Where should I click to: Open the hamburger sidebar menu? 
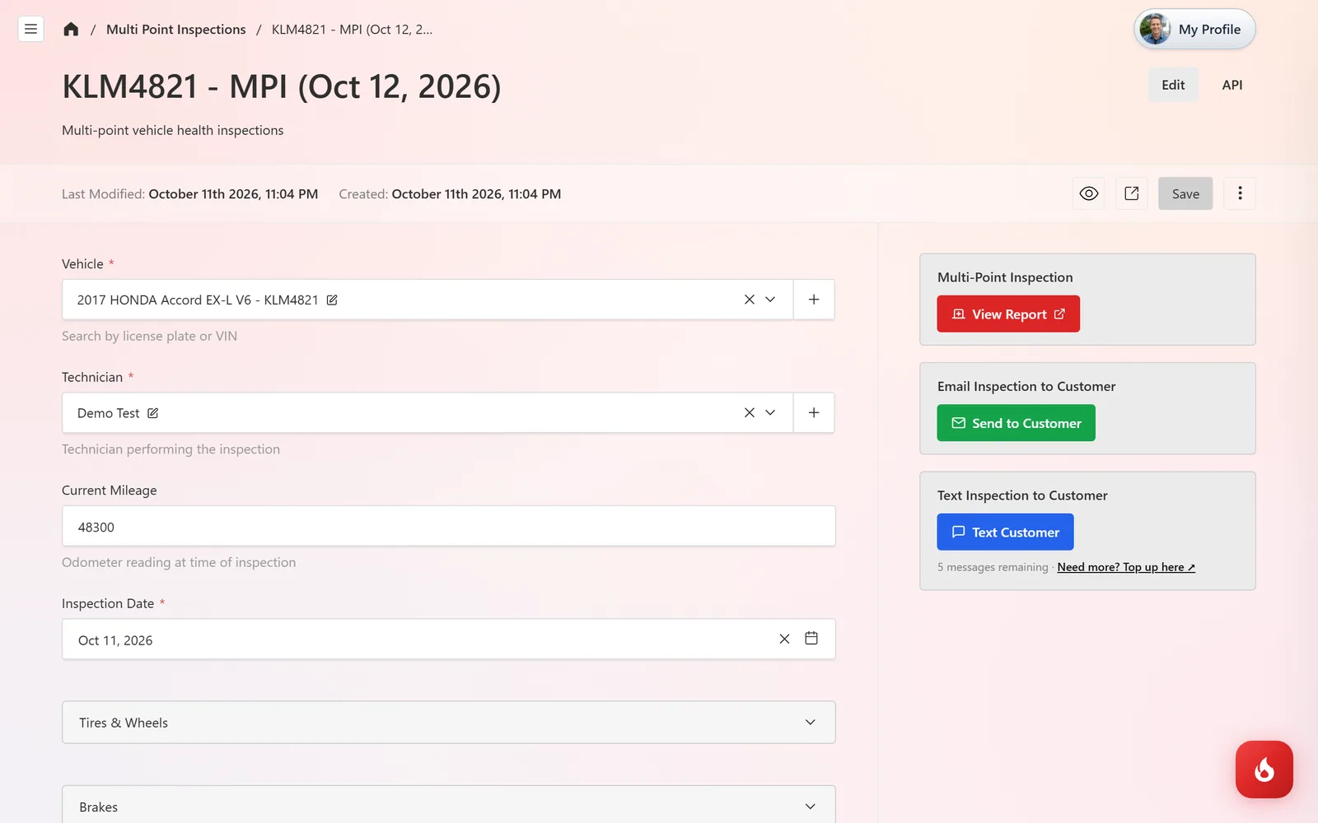click(30, 30)
